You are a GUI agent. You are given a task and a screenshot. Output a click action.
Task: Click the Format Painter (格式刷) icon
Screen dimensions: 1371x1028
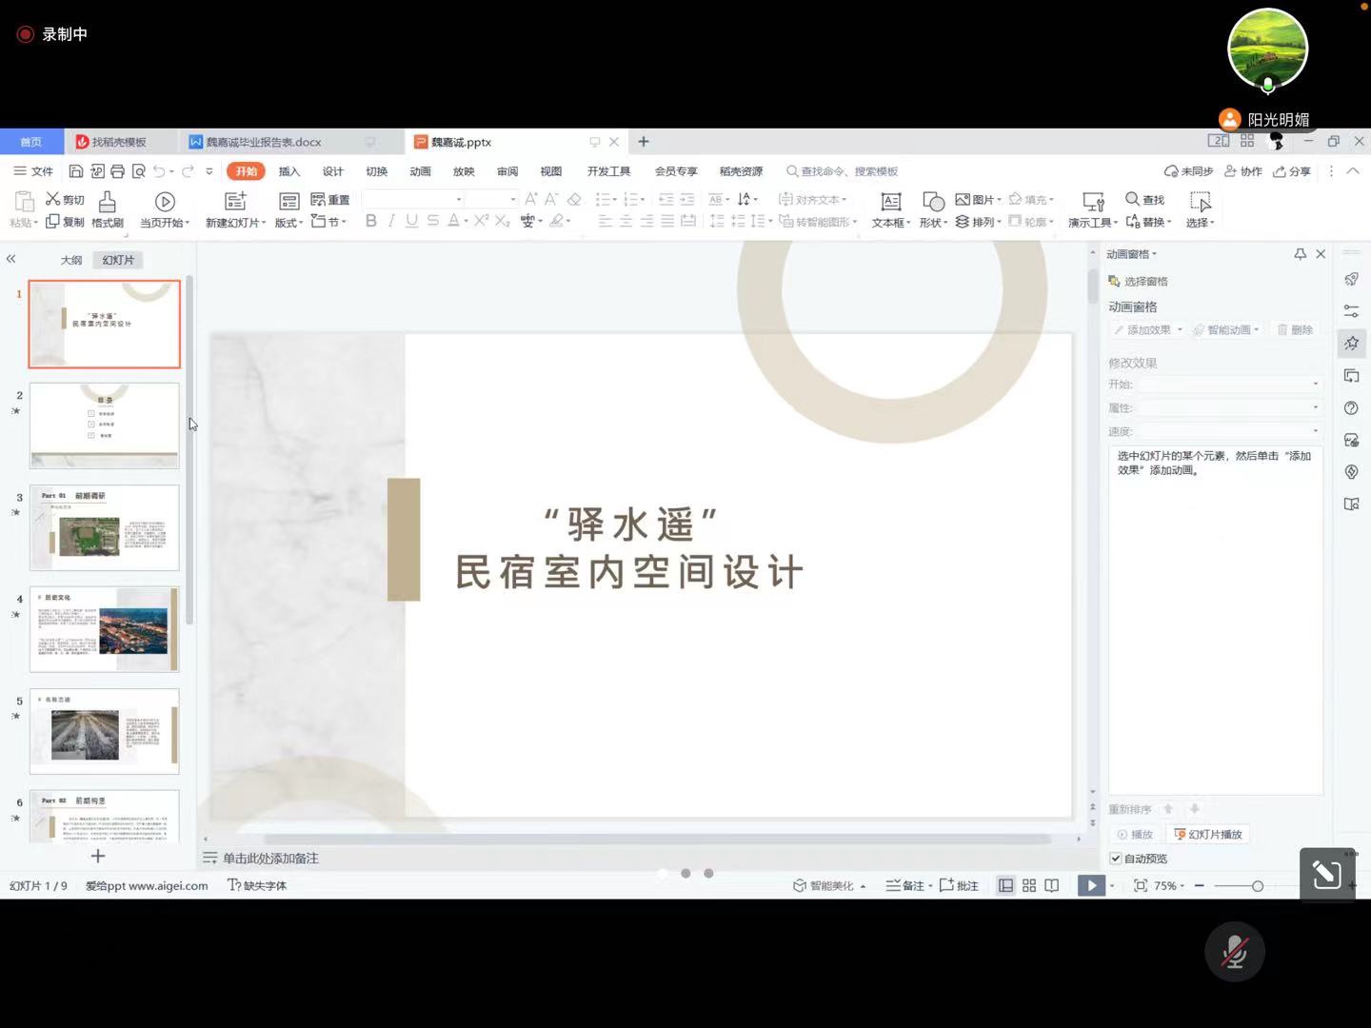tap(108, 202)
